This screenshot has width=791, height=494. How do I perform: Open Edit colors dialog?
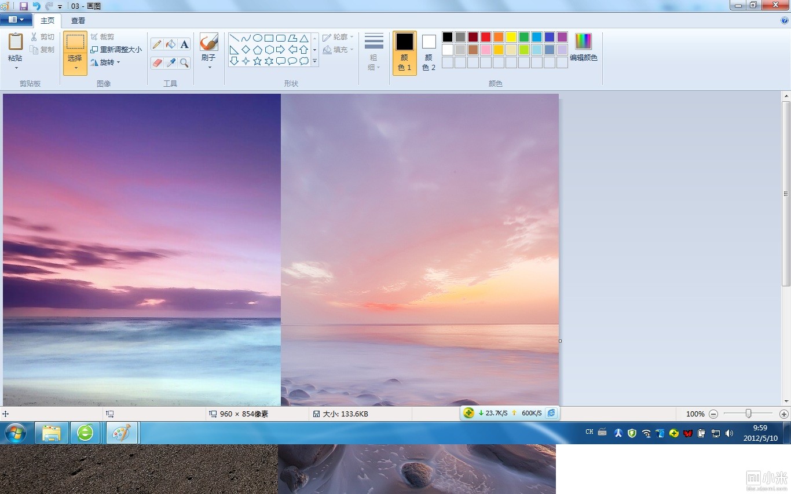[583, 47]
